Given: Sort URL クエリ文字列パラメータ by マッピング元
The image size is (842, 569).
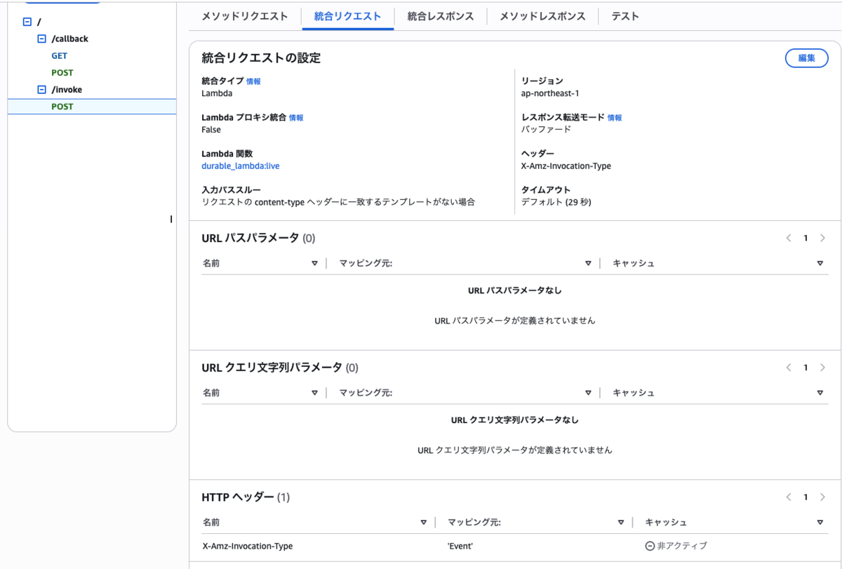Looking at the screenshot, I should tap(588, 393).
